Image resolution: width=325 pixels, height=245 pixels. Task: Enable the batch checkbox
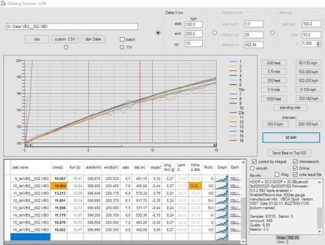tap(122, 39)
